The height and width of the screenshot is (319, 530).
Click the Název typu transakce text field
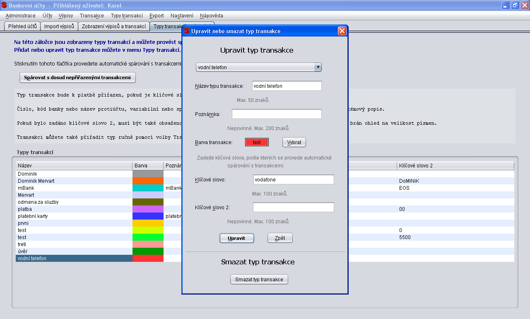(287, 86)
